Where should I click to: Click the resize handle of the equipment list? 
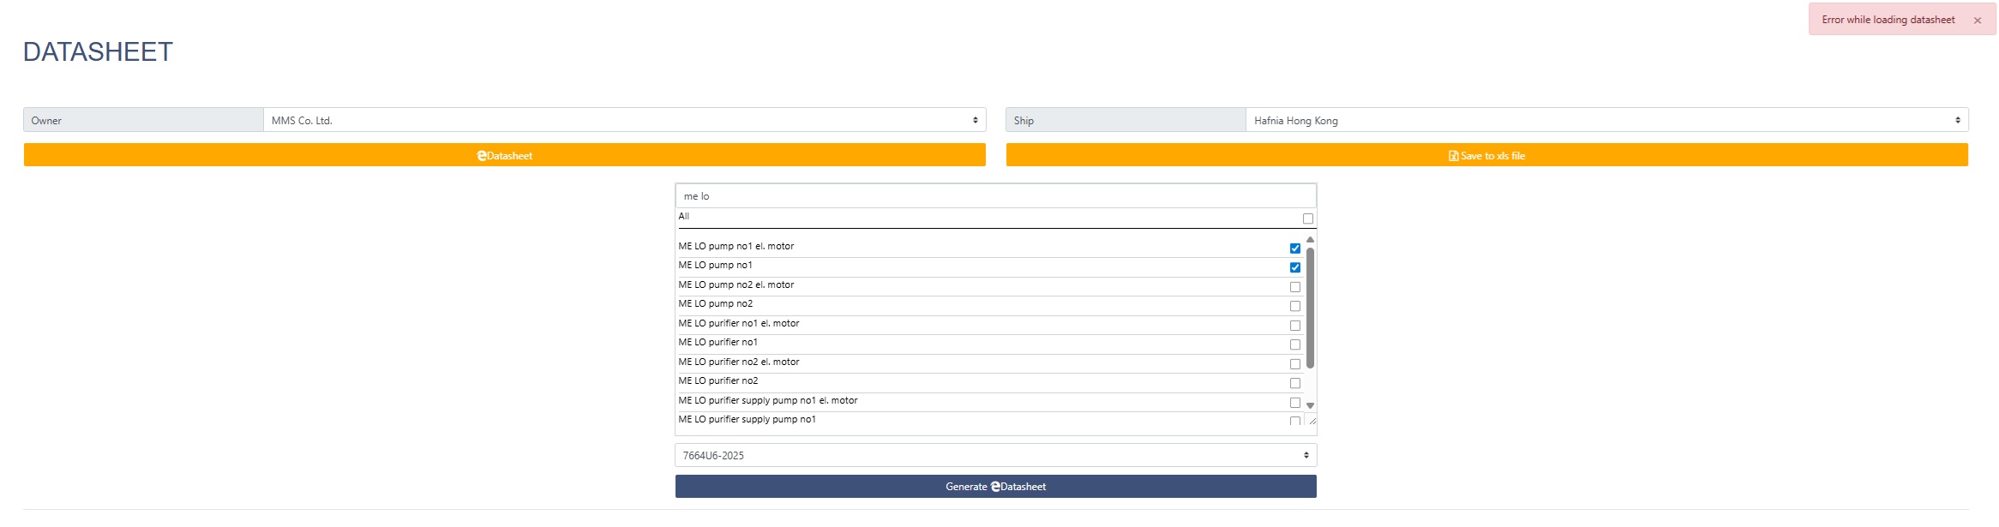click(1312, 421)
